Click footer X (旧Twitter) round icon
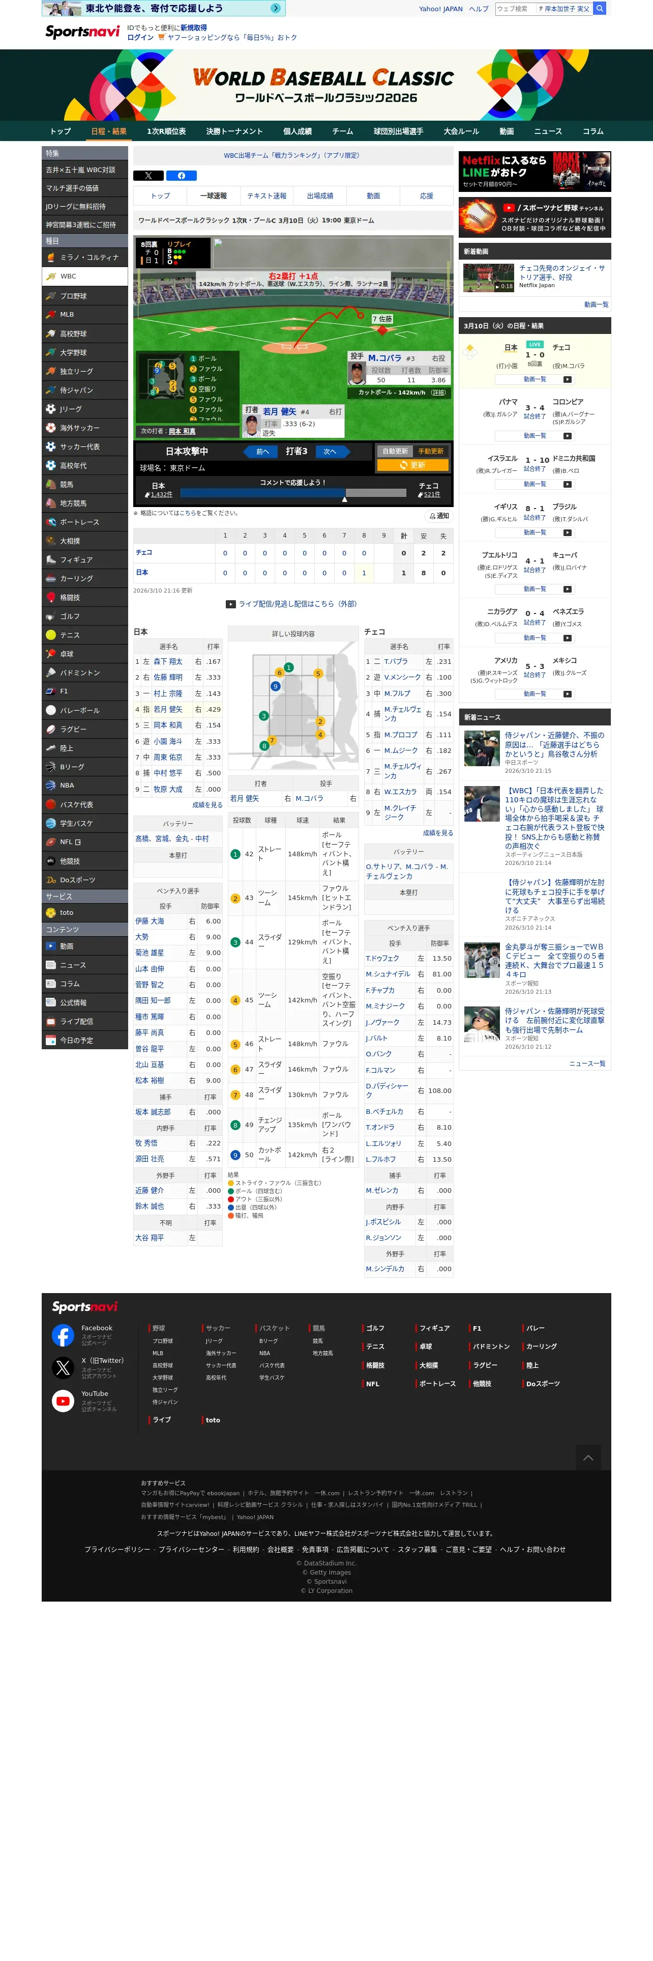653x1961 pixels. coord(63,1368)
